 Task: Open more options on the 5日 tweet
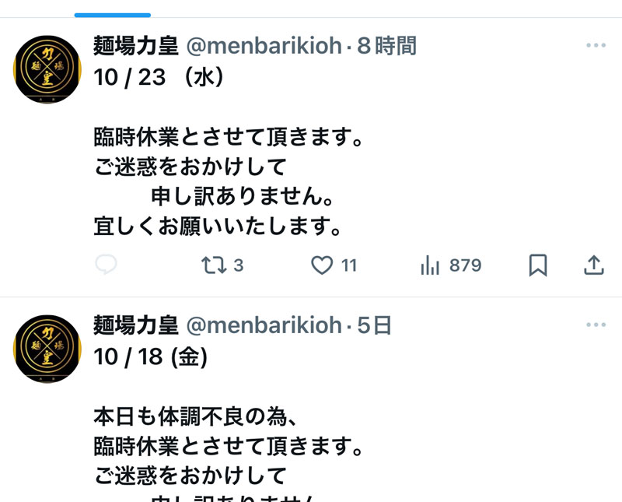click(x=596, y=325)
